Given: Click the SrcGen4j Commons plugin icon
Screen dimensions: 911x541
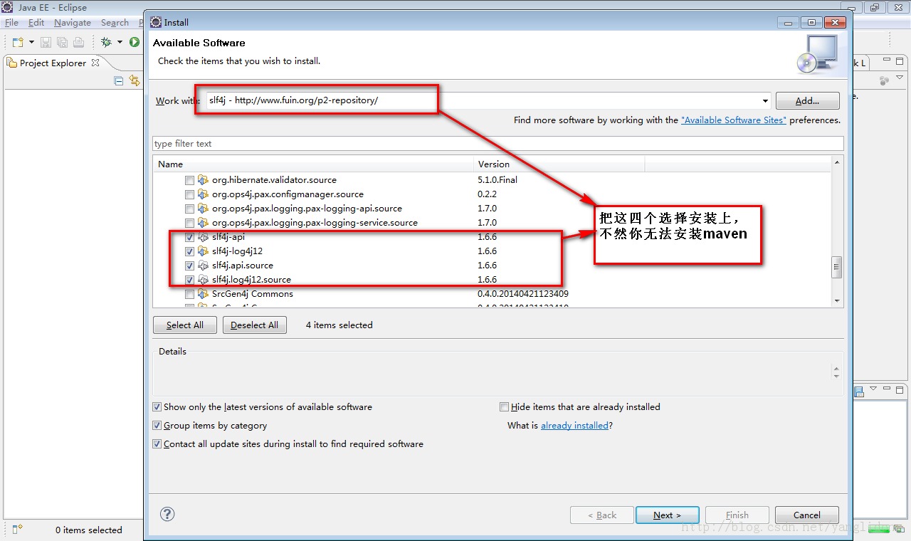Looking at the screenshot, I should click(203, 294).
